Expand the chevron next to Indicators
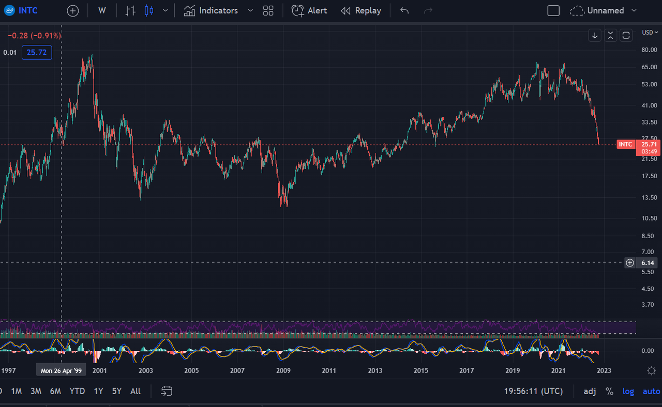 coord(251,10)
